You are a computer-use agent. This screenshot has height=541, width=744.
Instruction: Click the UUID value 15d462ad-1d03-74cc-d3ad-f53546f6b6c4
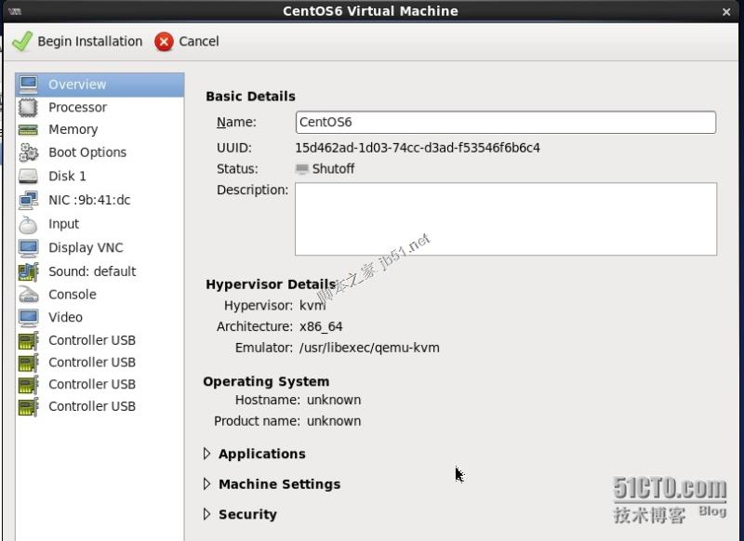(x=418, y=148)
